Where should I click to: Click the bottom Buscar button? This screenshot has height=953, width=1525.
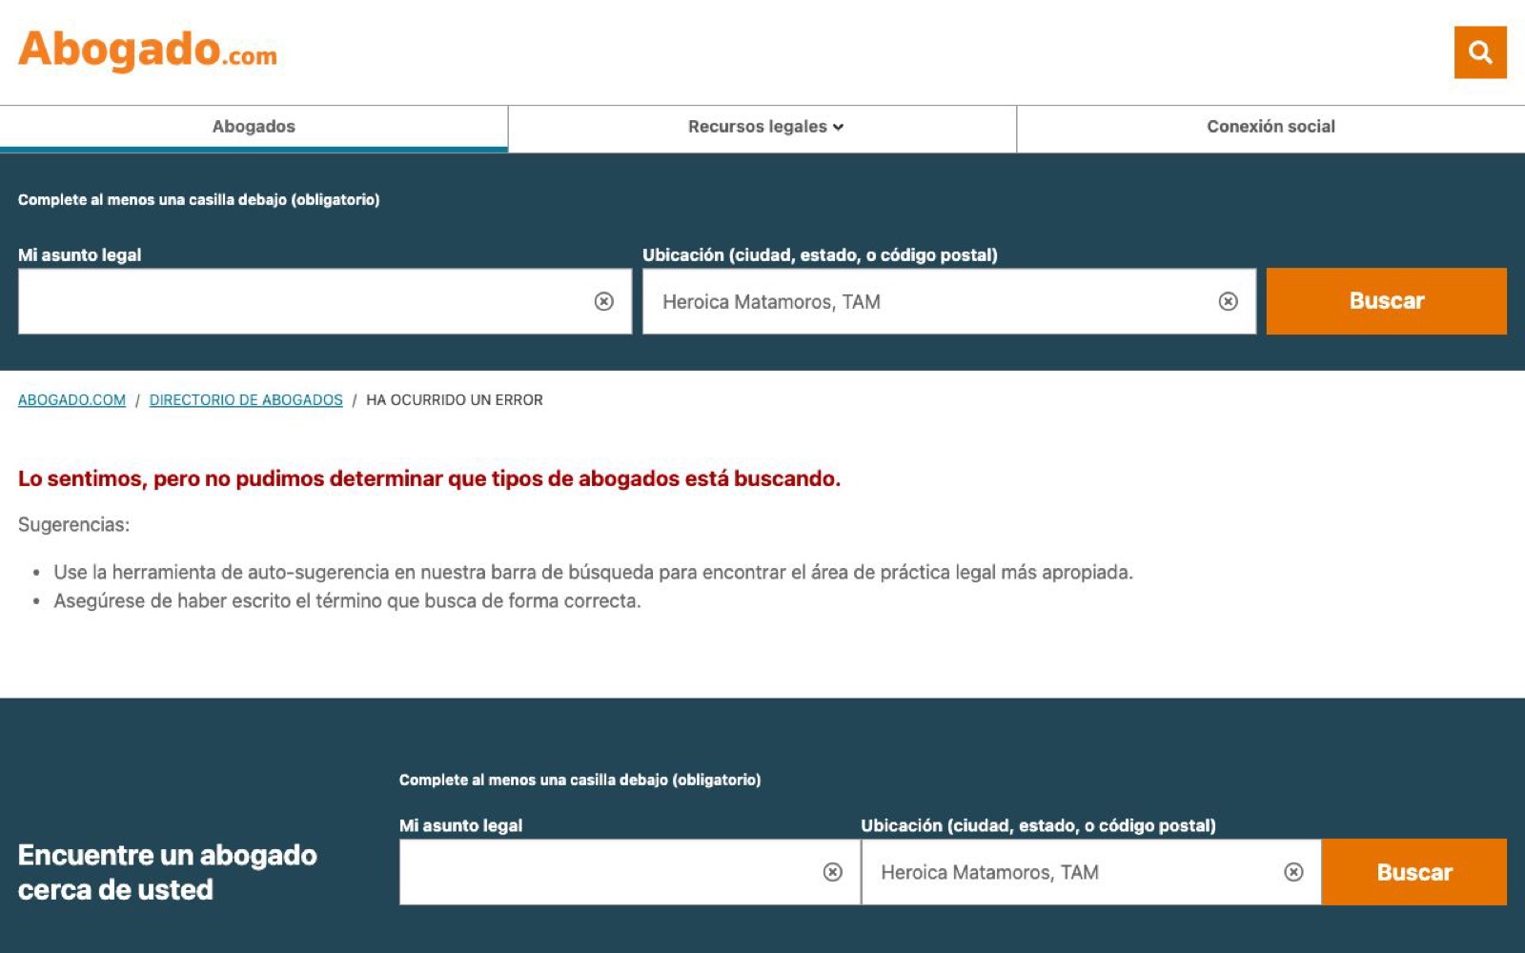point(1413,872)
